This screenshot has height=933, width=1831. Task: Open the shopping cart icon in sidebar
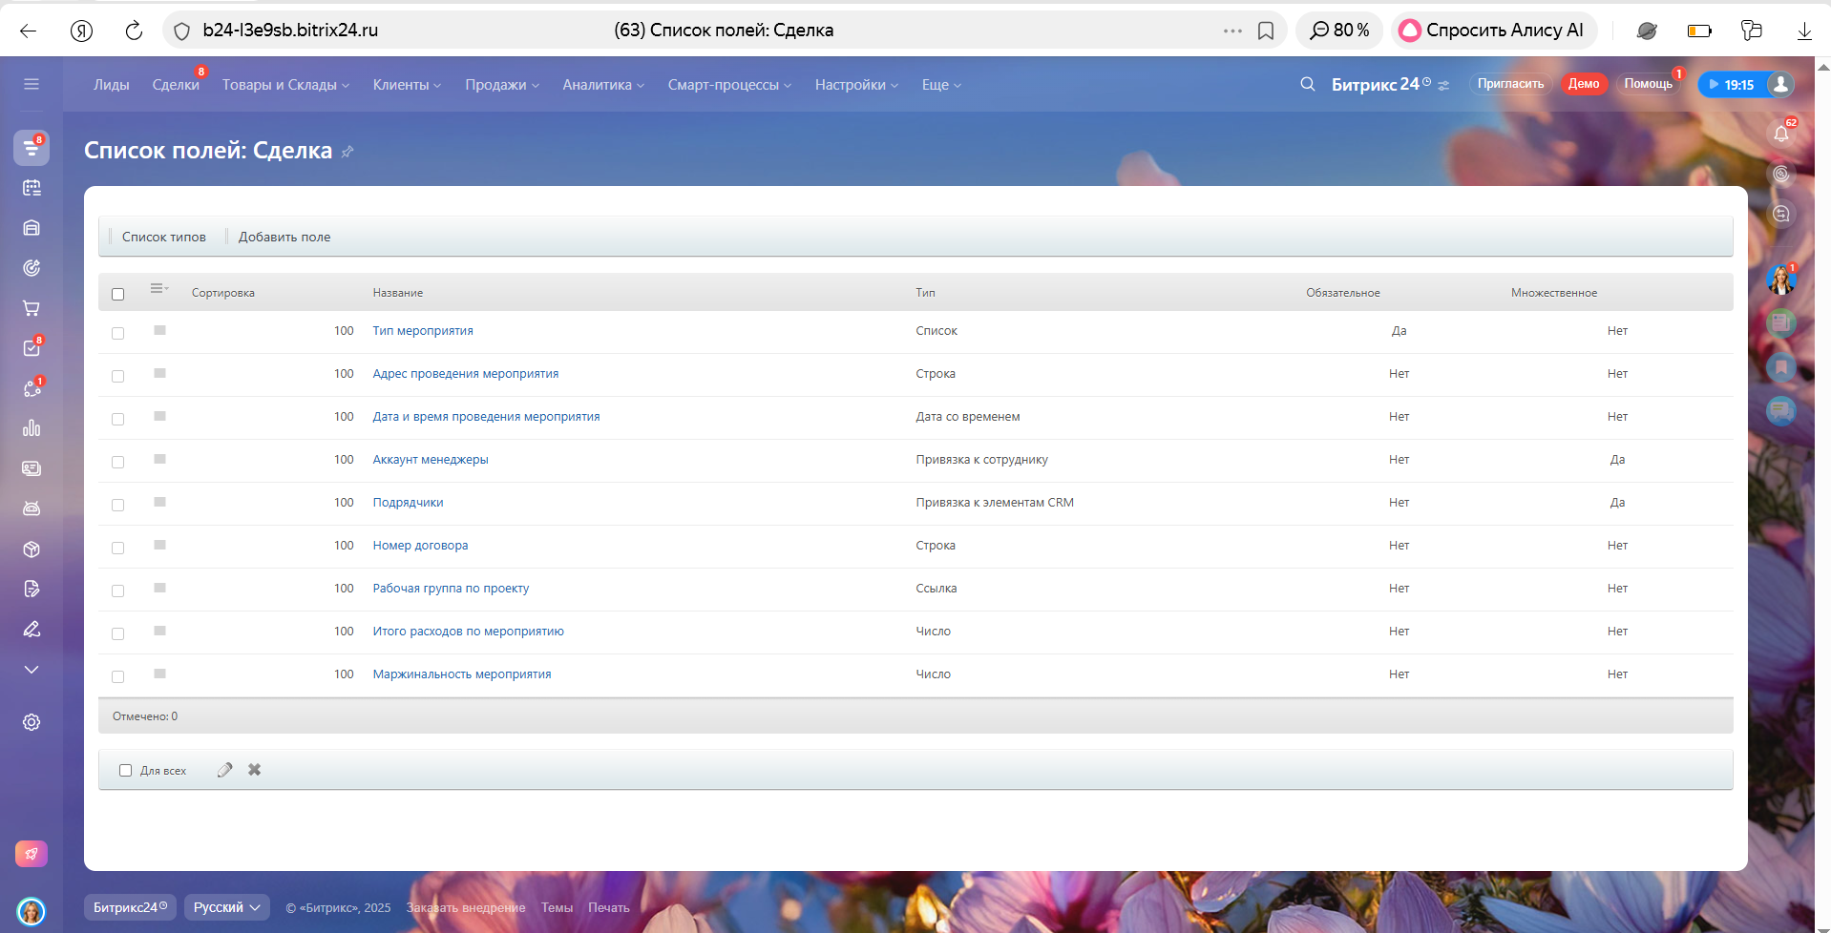(x=32, y=308)
